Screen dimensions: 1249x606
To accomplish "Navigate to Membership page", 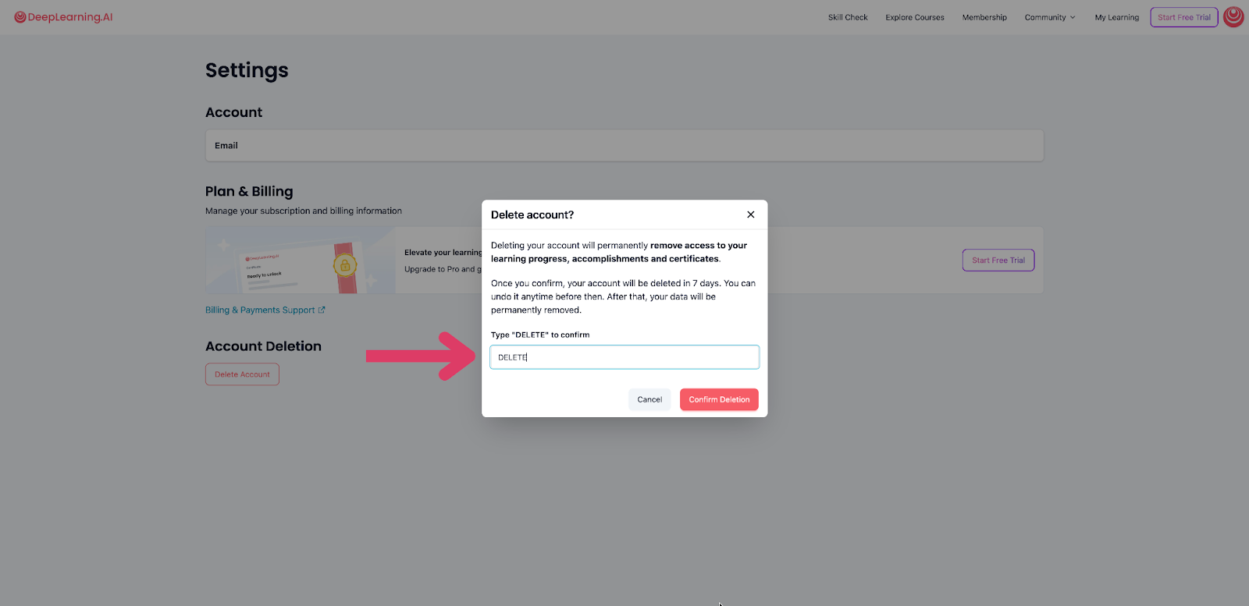I will (x=984, y=17).
